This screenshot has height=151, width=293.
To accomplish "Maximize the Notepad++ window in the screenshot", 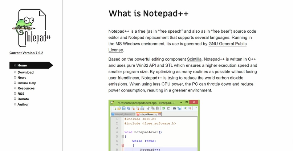I will 187,102.
